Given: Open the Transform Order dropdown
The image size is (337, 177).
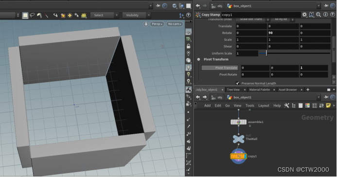Looking at the screenshot, I should click(x=253, y=19).
